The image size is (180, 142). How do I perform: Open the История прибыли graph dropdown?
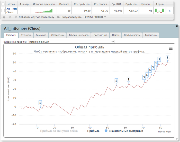tap(71, 42)
